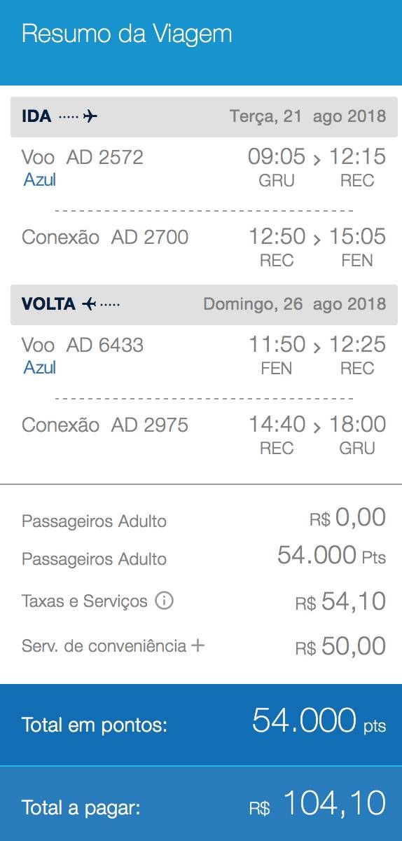The image size is (402, 841).
Task: Click connection flight AD 2975
Action: (150, 425)
